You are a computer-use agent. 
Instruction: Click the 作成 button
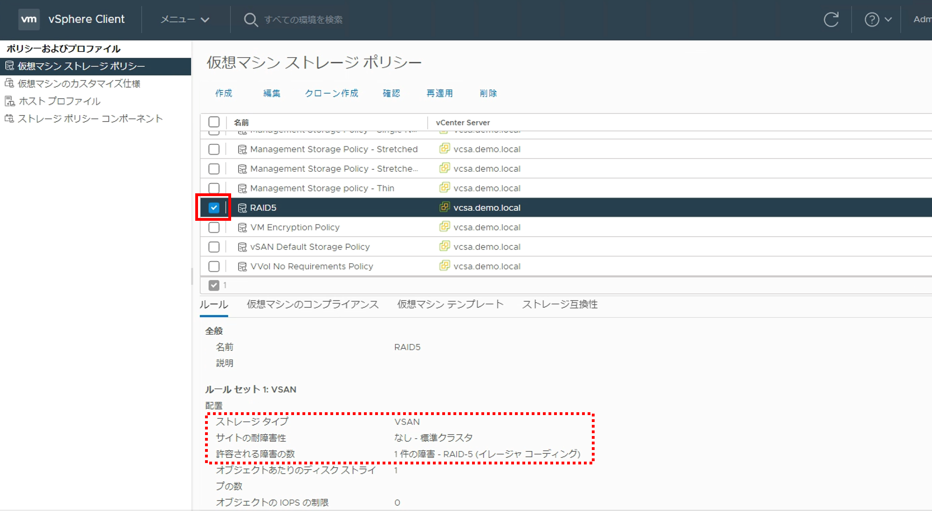pyautogui.click(x=224, y=93)
